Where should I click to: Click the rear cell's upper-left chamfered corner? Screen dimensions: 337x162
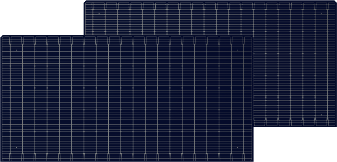pos(85,2)
